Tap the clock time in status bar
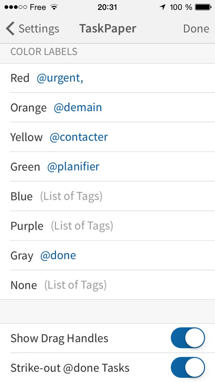The width and height of the screenshot is (215, 382). point(107,7)
